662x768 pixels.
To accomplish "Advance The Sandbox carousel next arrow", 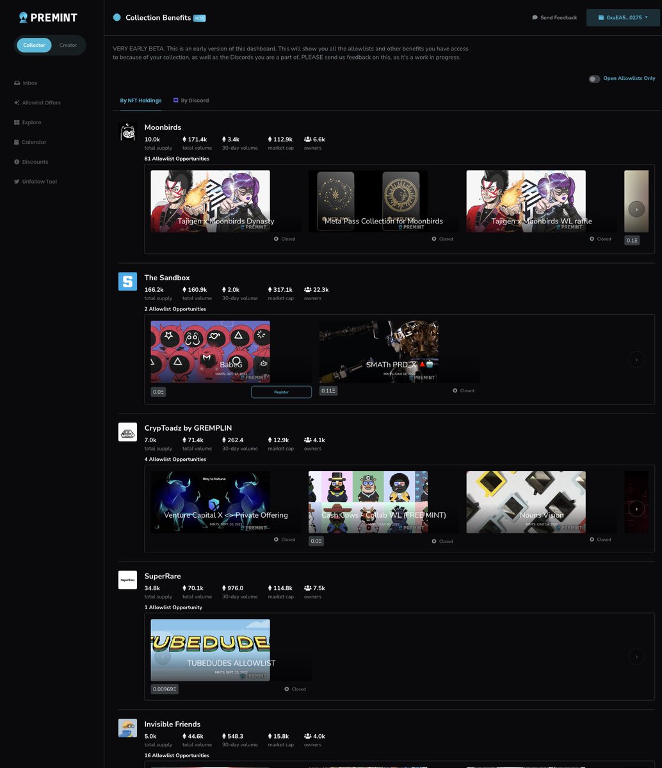I will click(636, 359).
